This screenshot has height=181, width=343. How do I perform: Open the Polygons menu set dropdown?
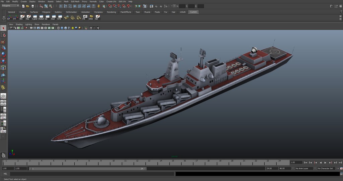[10, 6]
